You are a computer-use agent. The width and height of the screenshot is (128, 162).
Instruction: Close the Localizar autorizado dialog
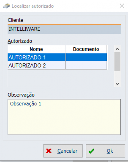coord(122,6)
